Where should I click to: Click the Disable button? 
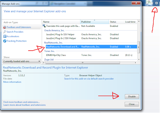pyautogui.click(x=132, y=96)
